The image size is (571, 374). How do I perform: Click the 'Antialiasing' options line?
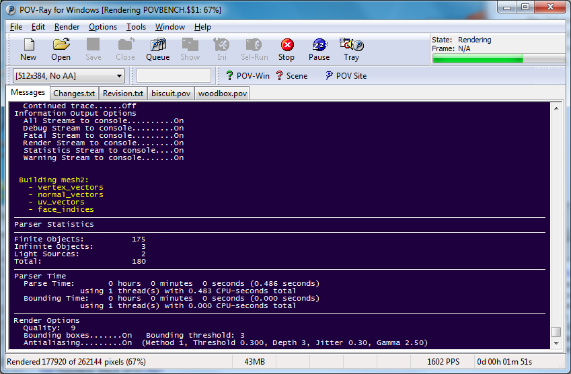pyautogui.click(x=225, y=342)
